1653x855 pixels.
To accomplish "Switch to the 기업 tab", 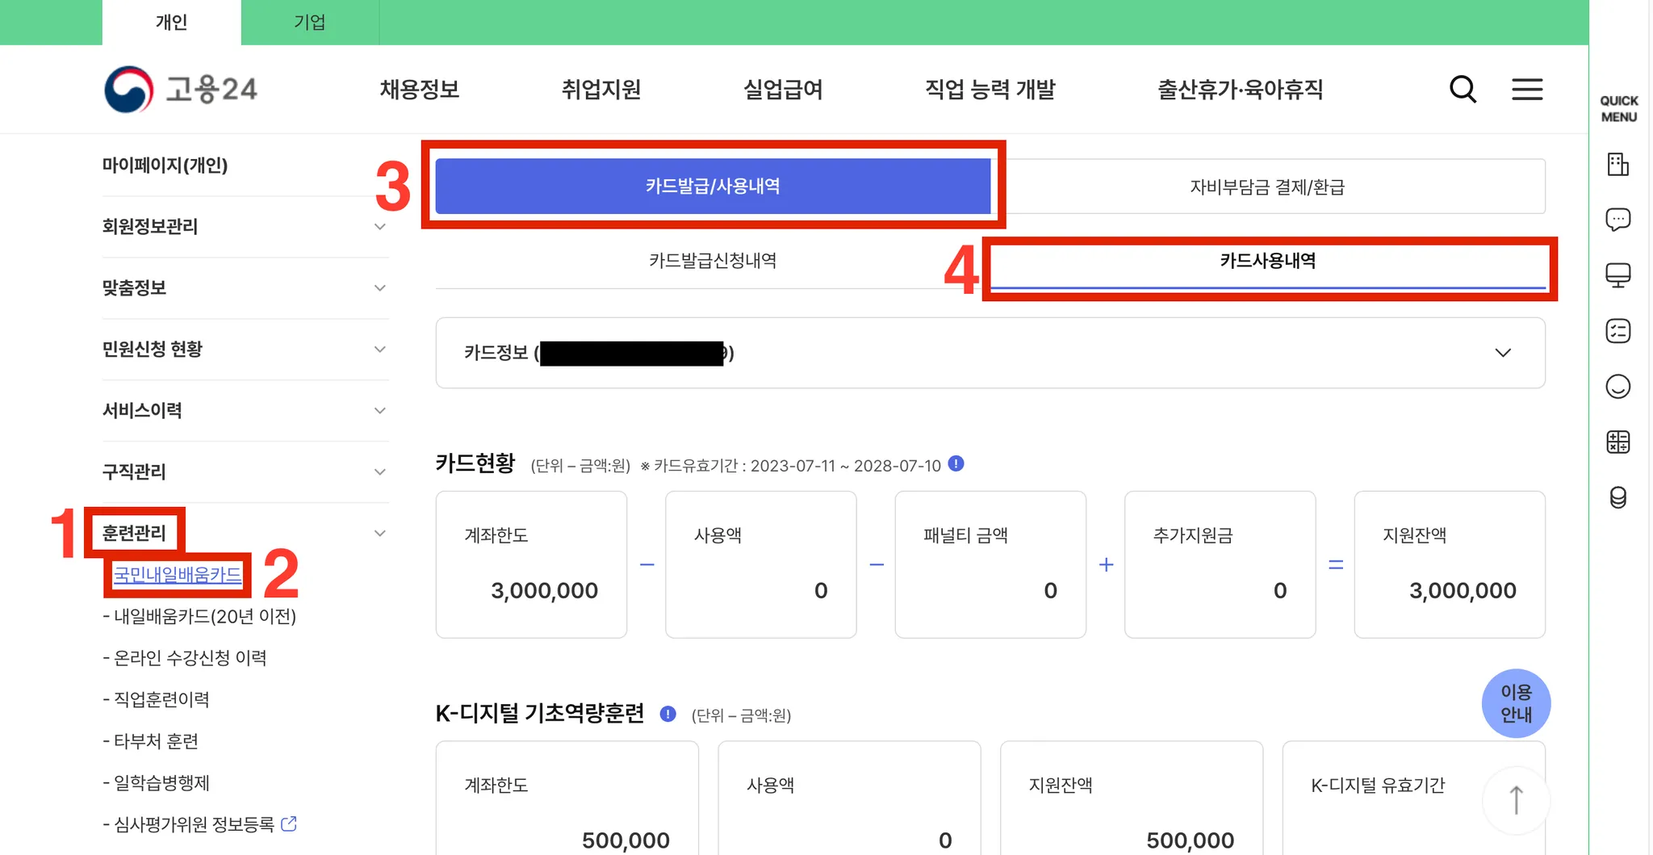I will click(309, 23).
